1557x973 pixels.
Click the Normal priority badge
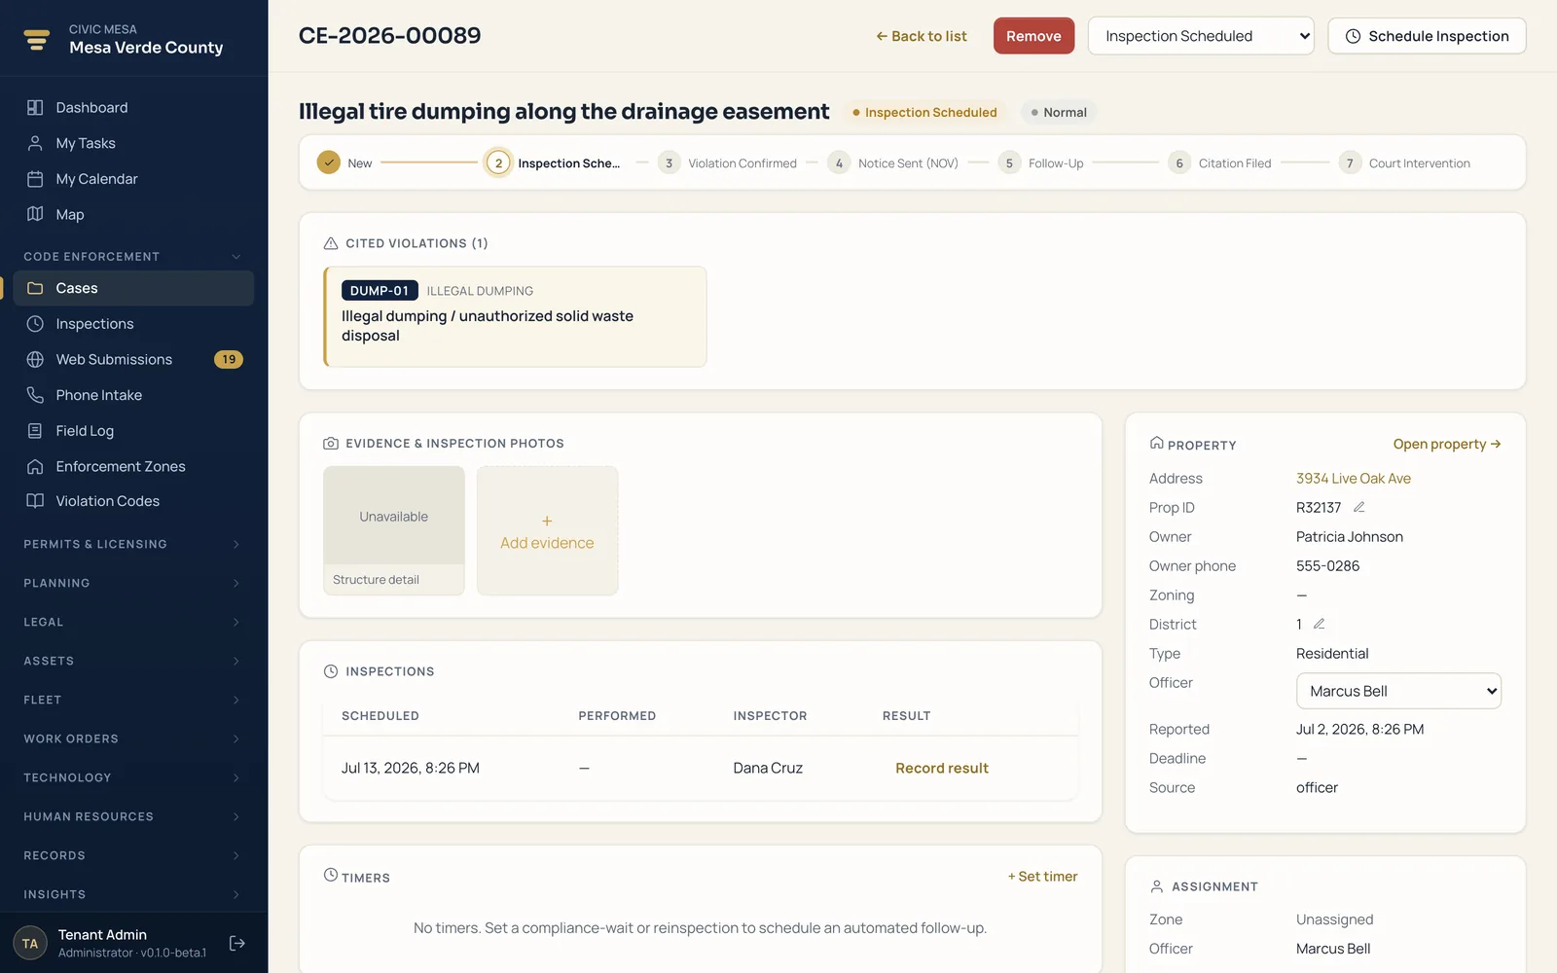coord(1059,112)
